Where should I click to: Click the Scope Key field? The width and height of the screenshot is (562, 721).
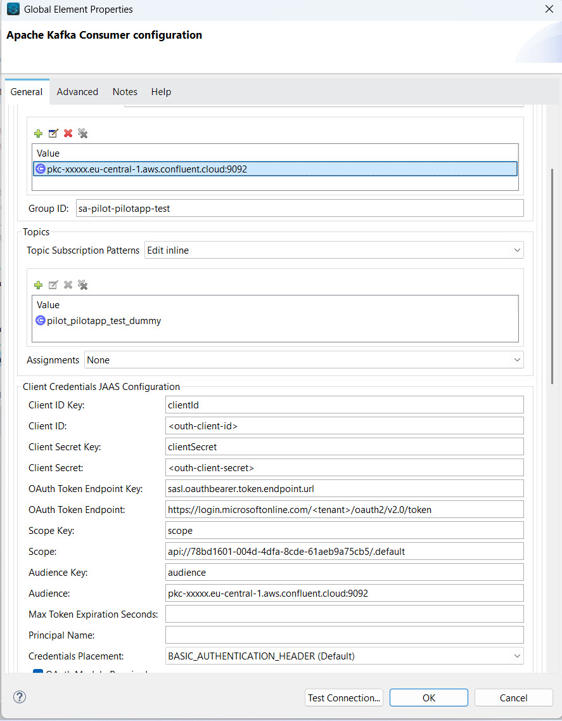click(x=344, y=531)
